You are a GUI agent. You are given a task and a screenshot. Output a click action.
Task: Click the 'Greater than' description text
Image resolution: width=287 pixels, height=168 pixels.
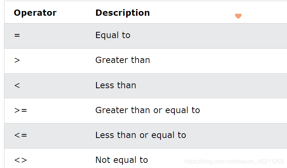122,60
